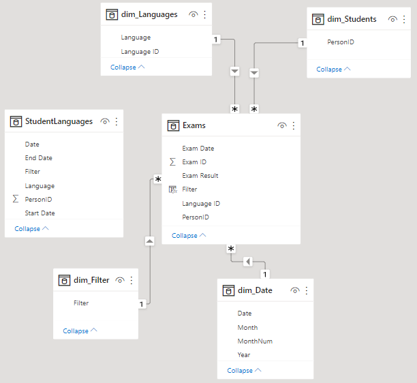Open more options for Exams table

294,125
